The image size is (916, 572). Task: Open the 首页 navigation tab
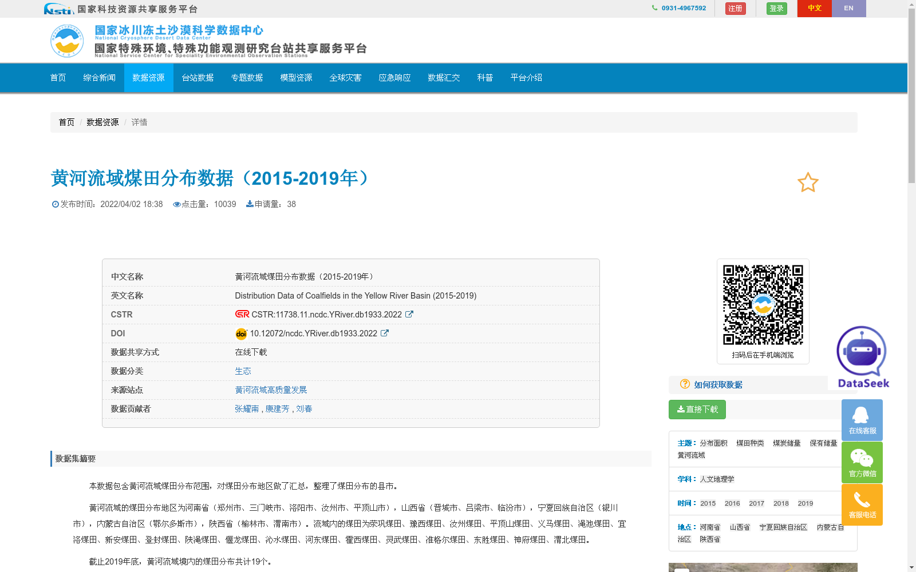(58, 78)
